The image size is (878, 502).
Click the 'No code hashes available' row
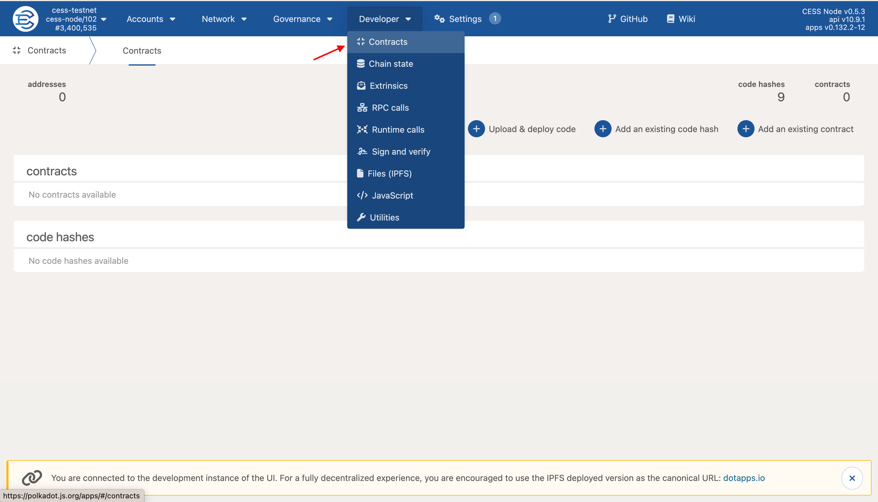pyautogui.click(x=439, y=261)
